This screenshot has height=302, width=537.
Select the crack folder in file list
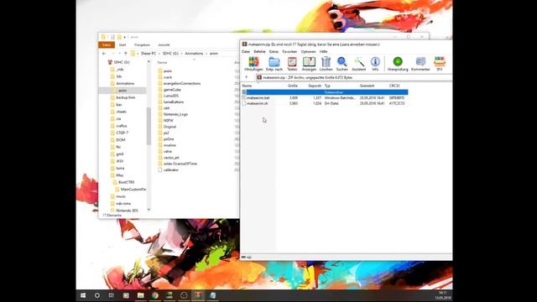tap(165, 77)
